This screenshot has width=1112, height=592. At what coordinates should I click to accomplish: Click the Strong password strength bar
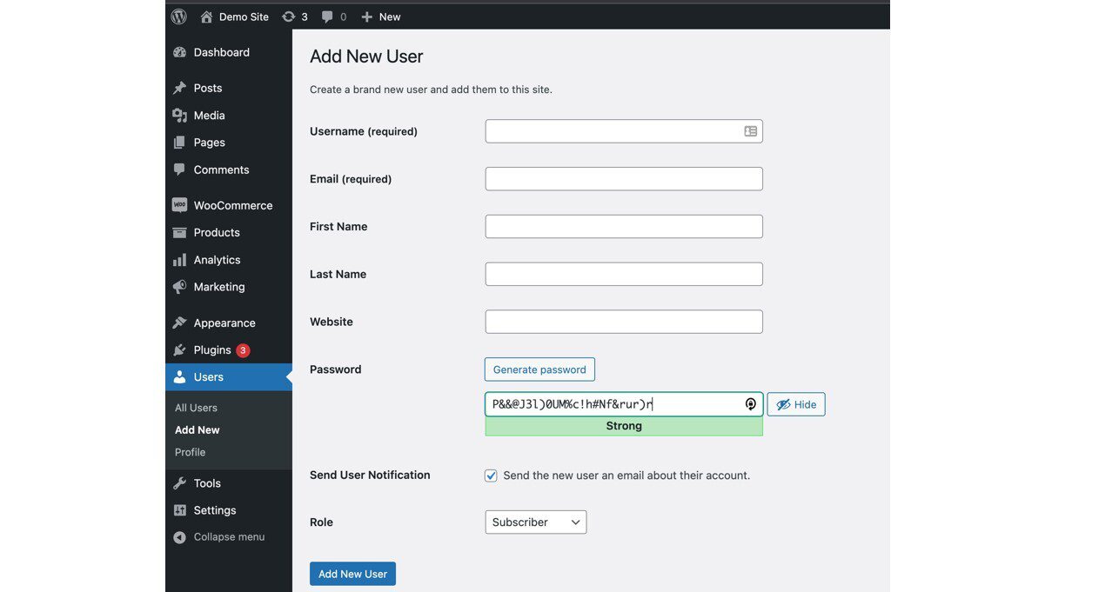pos(623,426)
